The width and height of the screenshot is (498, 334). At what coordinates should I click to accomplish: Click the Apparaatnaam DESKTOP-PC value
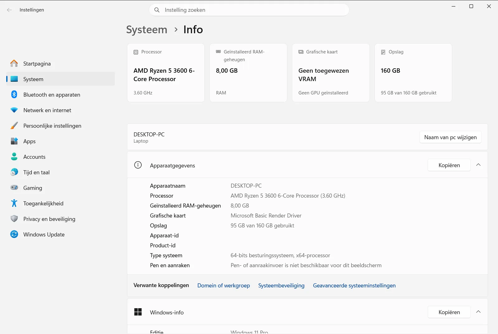(x=246, y=186)
